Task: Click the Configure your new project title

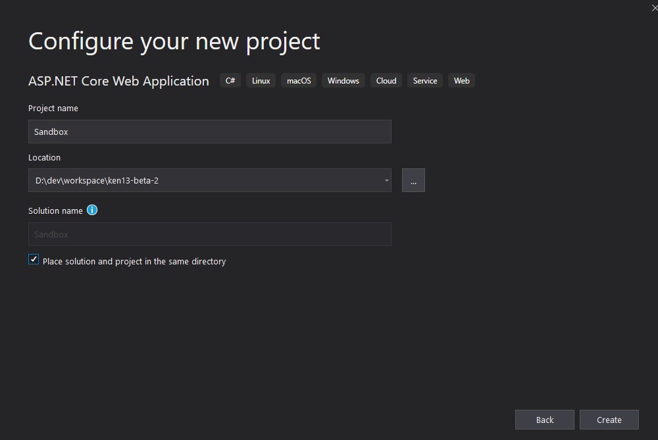Action: (174, 42)
